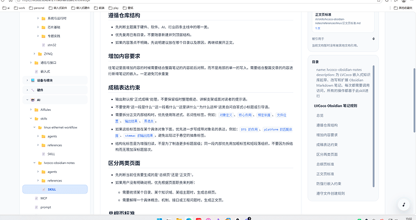Collapse the lvcoco-obsidian-notes folder chevron
This screenshot has height=220, width=416.
[x=34, y=163]
